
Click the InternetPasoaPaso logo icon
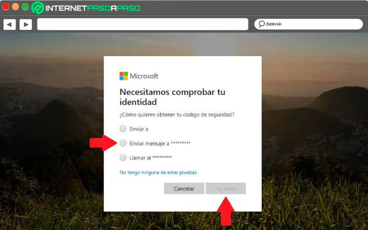pos(38,8)
